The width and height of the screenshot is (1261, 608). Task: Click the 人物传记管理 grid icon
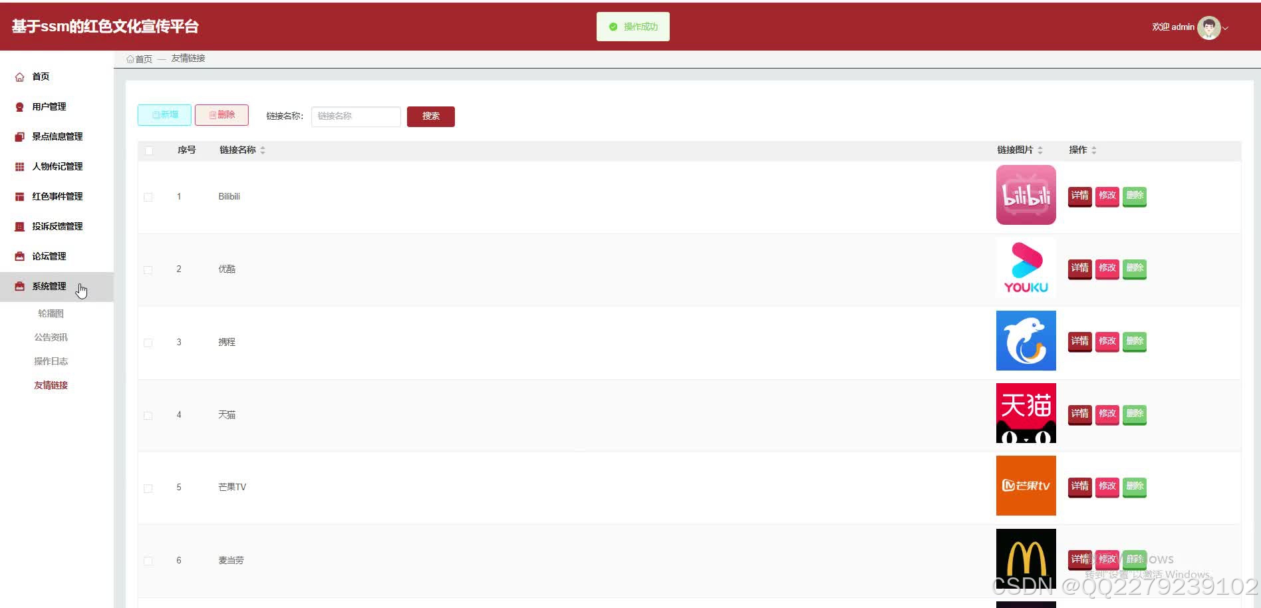point(19,167)
